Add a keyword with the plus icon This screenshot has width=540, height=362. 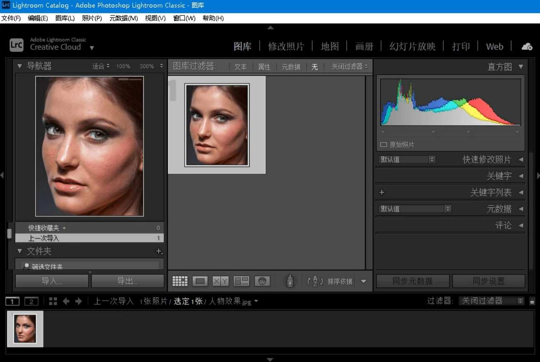click(x=382, y=192)
